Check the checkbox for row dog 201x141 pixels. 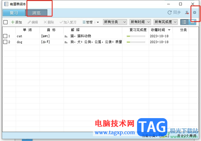coord(5,42)
